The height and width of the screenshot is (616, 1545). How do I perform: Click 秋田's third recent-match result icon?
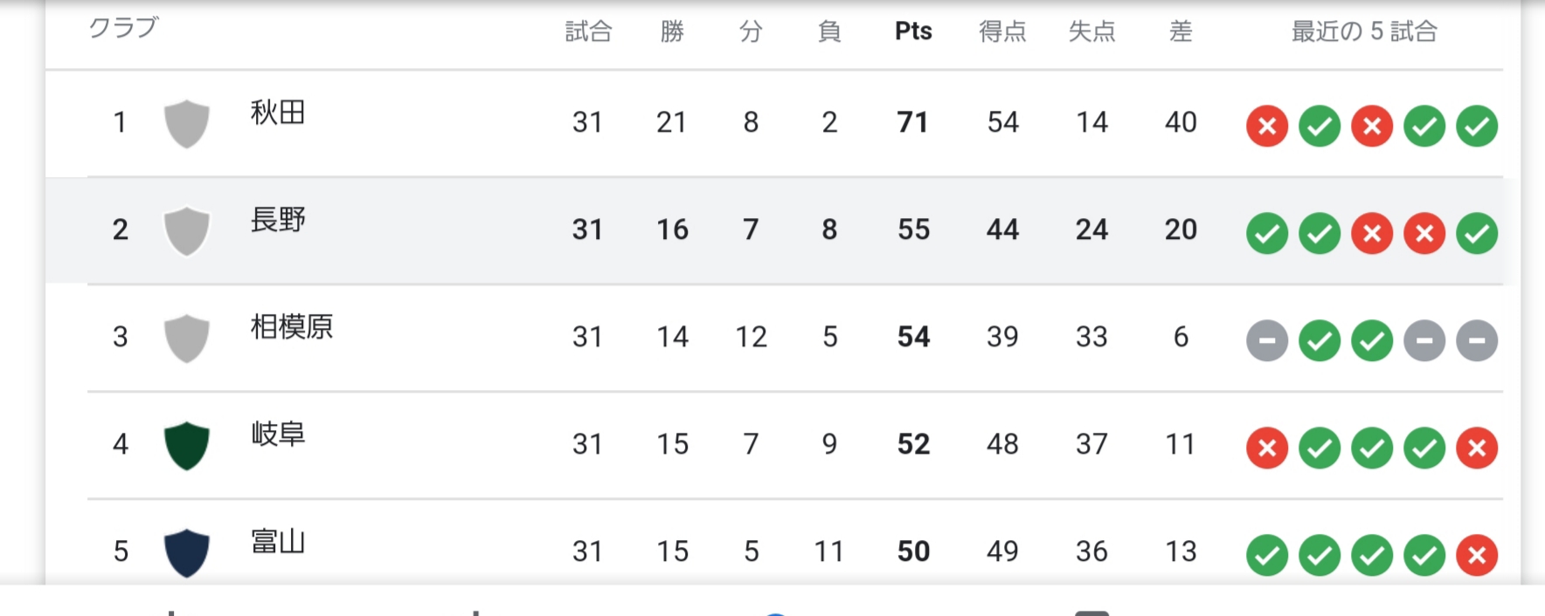pyautogui.click(x=1372, y=127)
